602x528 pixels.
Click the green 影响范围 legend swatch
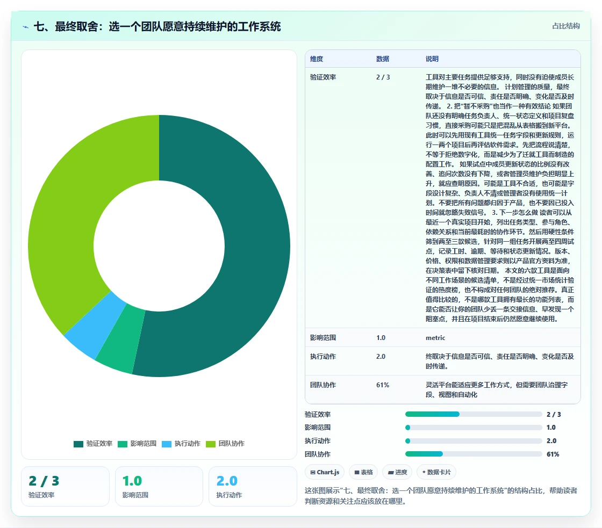[123, 444]
